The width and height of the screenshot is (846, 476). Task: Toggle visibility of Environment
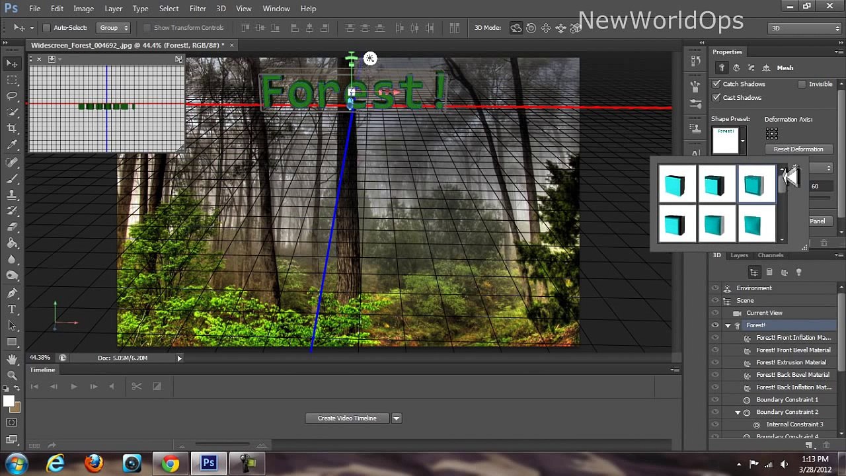pyautogui.click(x=715, y=288)
